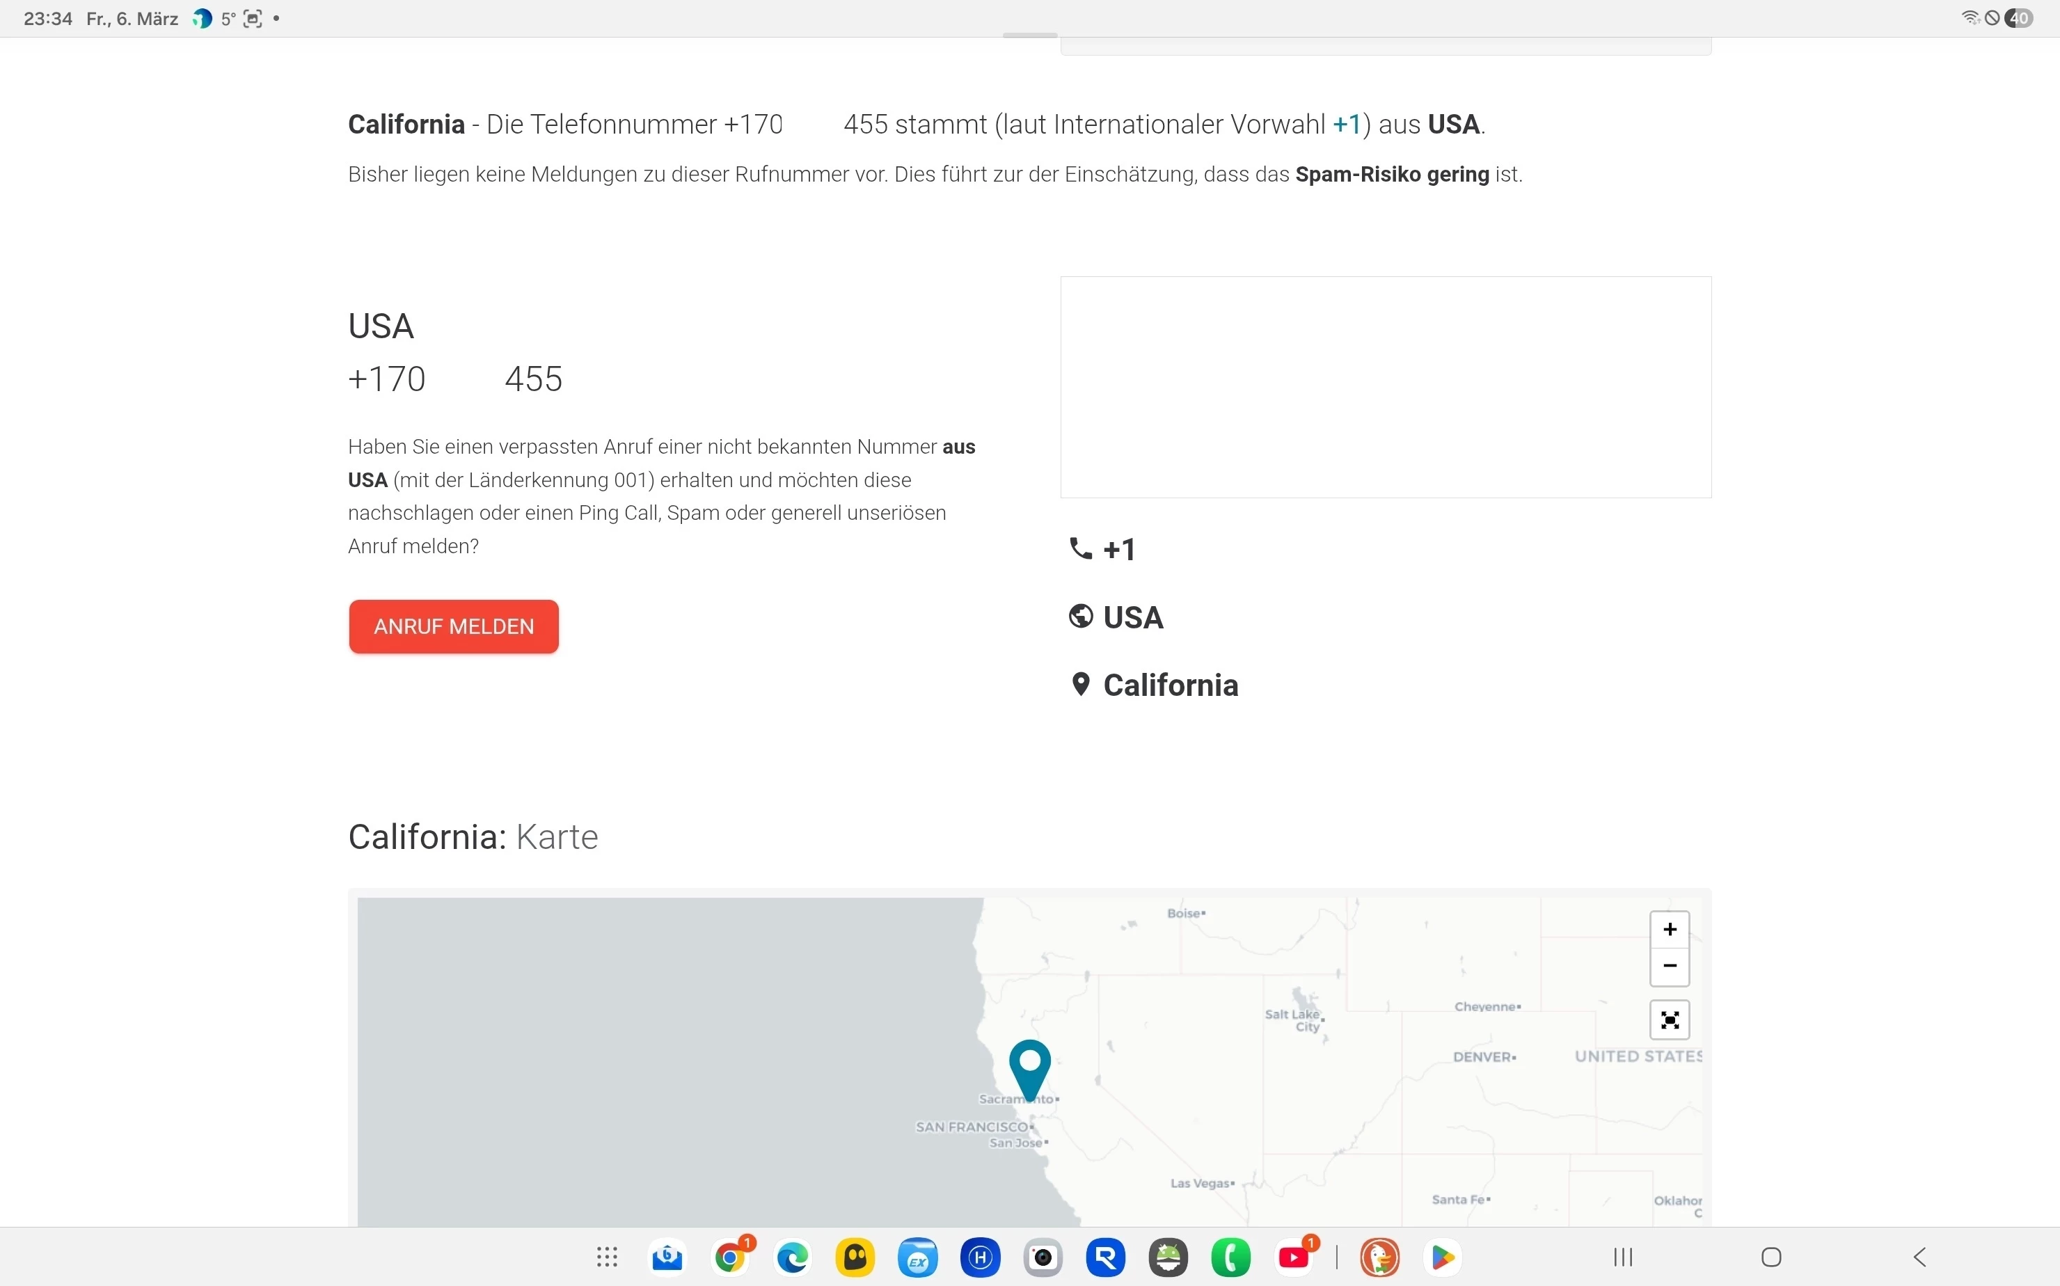Launch the EX File Explorer app
This screenshot has height=1286, width=2060.
(x=918, y=1257)
